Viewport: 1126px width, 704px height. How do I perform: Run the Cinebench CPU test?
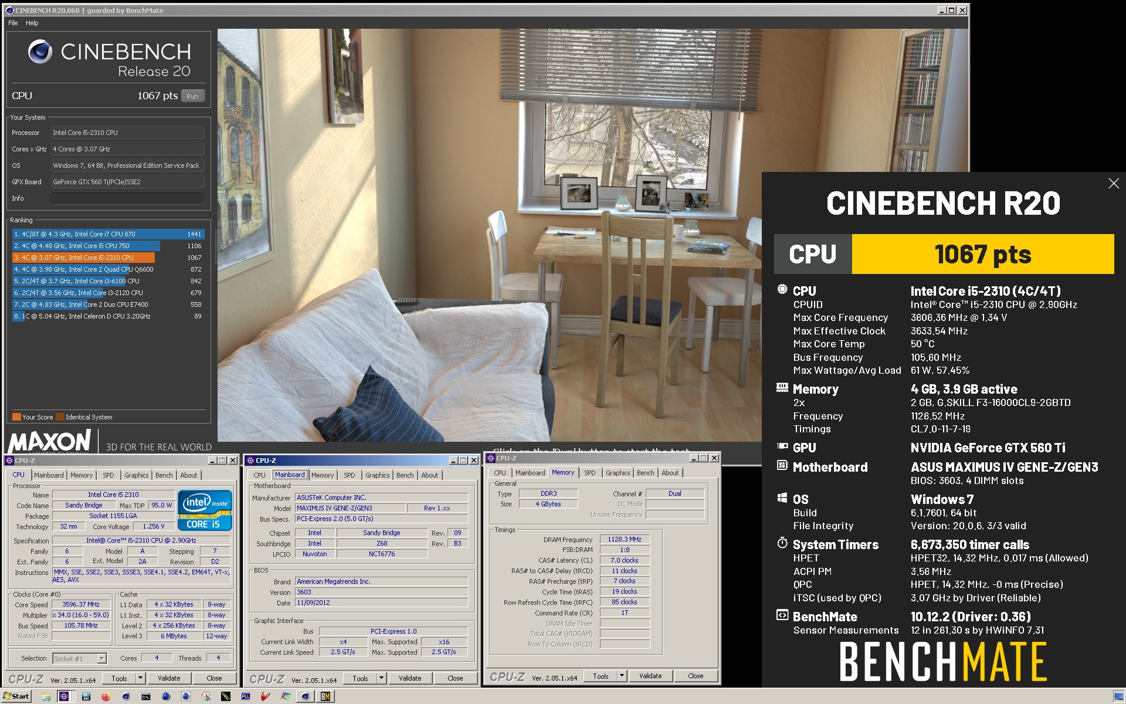tap(192, 96)
